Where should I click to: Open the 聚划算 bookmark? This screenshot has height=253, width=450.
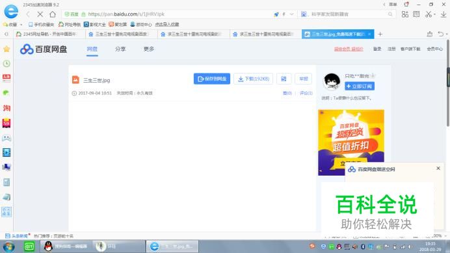coord(118,25)
